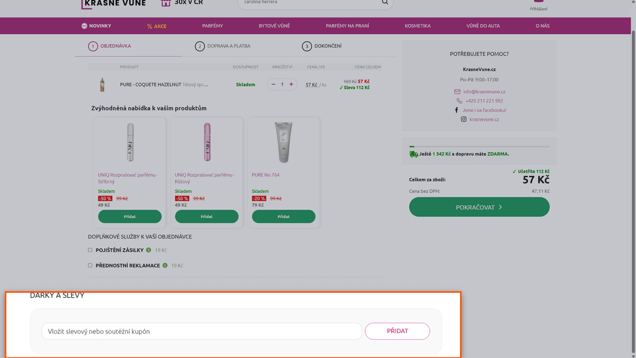The width and height of the screenshot is (636, 358).
Task: Click the 30x v ČR text
Action: 189,3
